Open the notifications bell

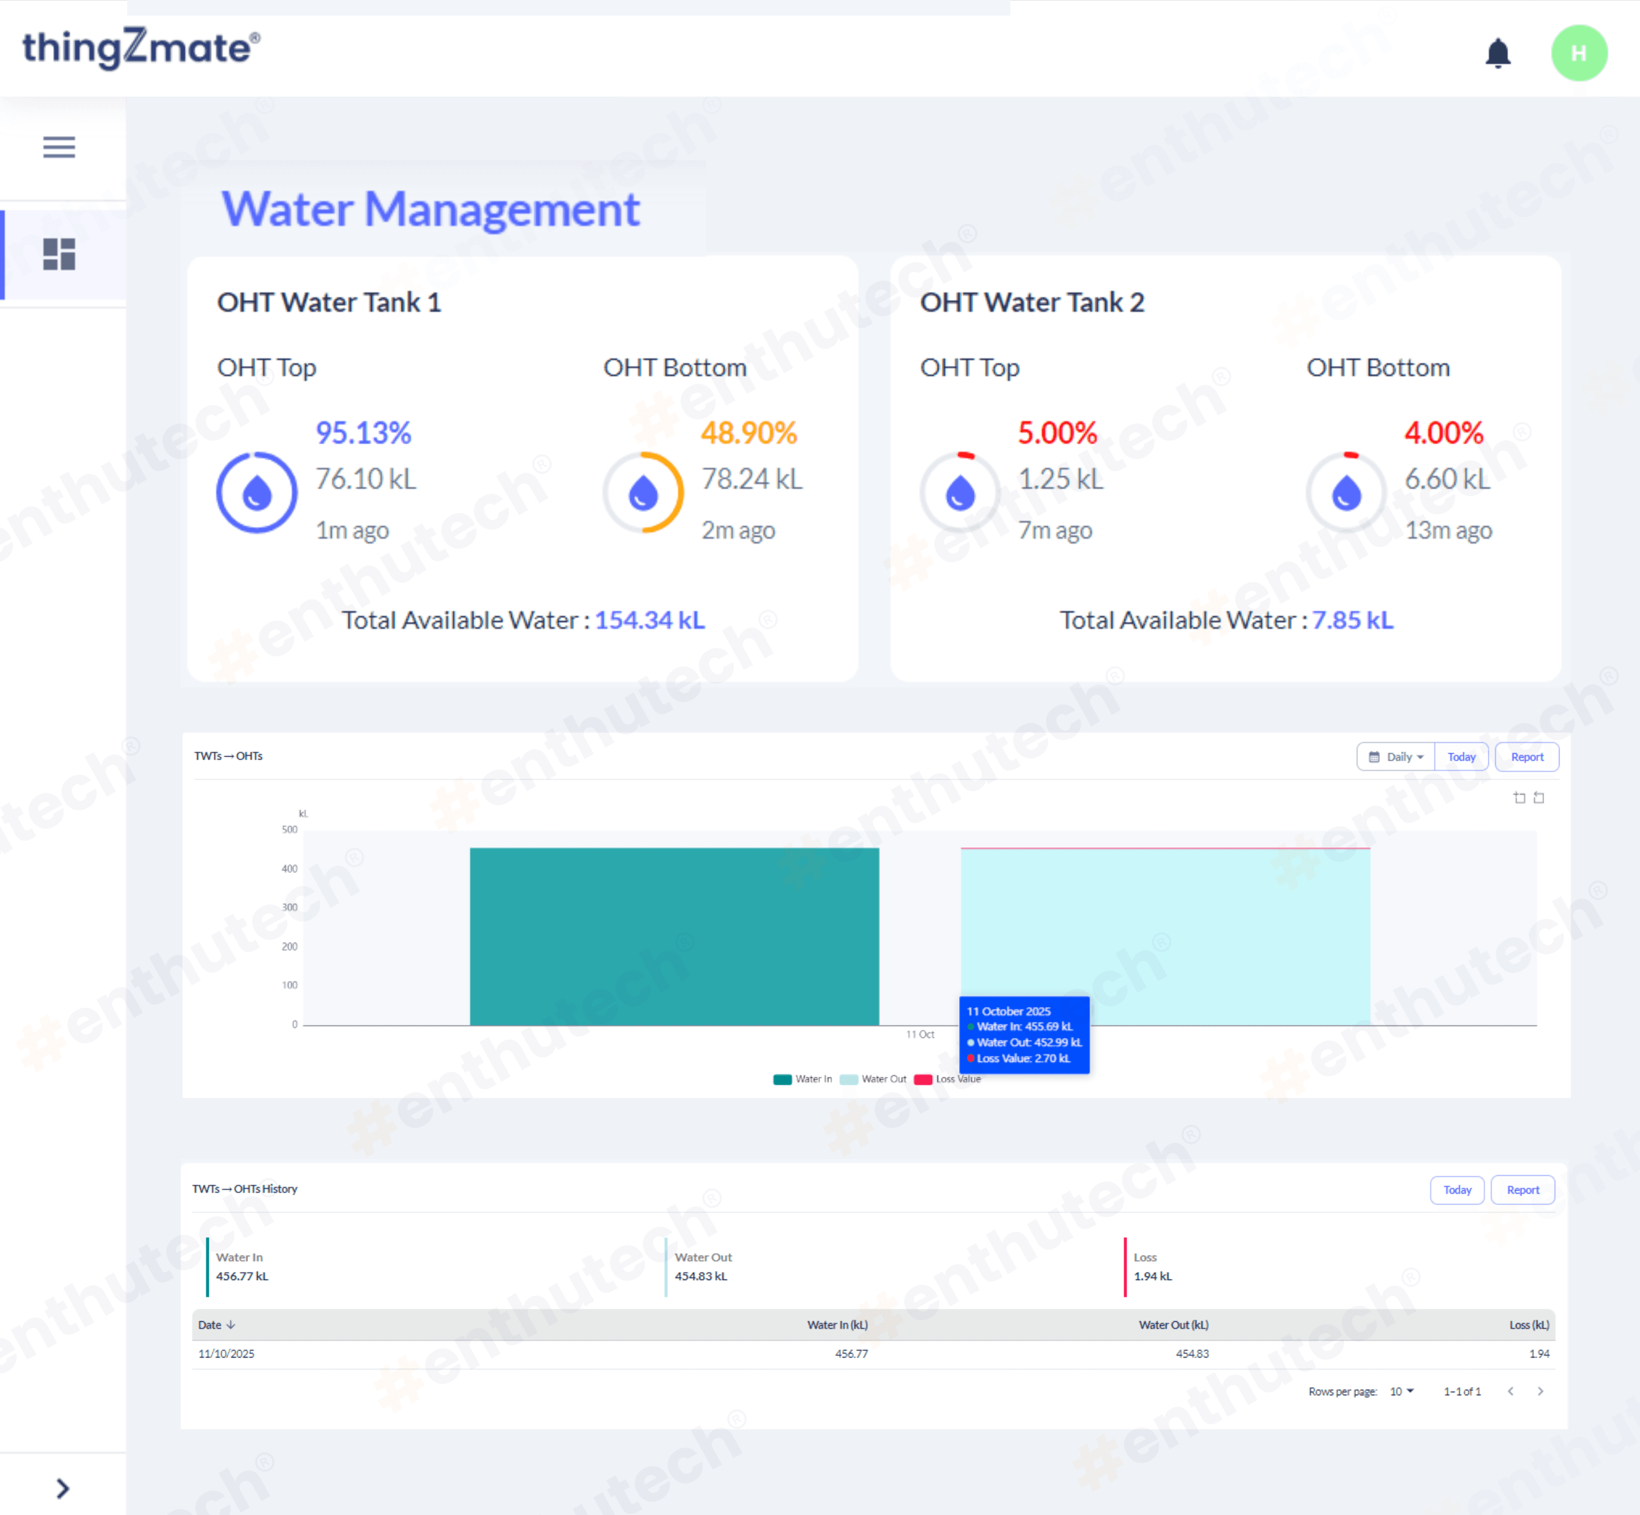pos(1497,53)
